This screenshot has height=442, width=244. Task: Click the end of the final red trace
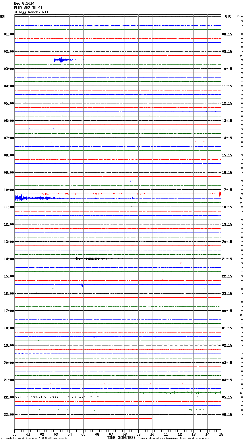(152, 419)
